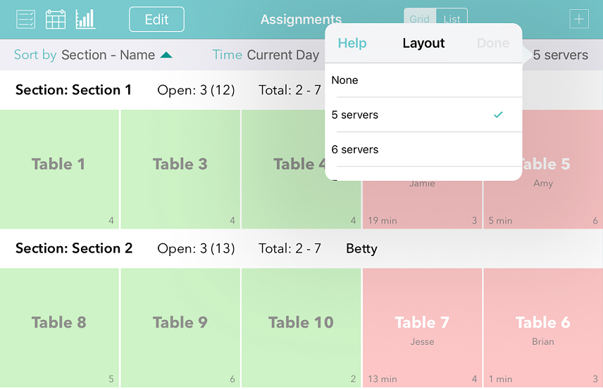This screenshot has height=389, width=603.
Task: Tap the plus add icon
Action: (579, 19)
